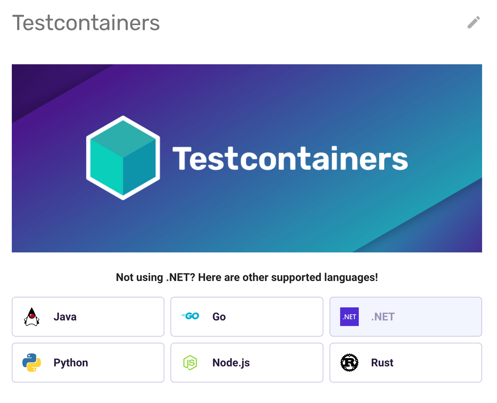Click the Python snake logo icon
Screen dimensions: 497x403
click(x=32, y=363)
